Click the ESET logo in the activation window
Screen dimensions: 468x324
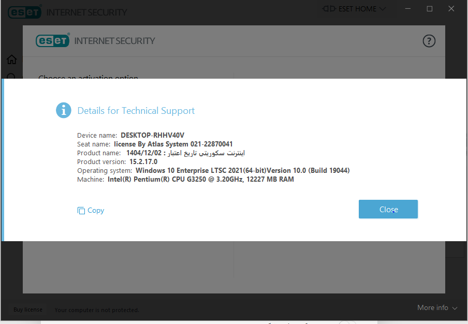click(52, 41)
